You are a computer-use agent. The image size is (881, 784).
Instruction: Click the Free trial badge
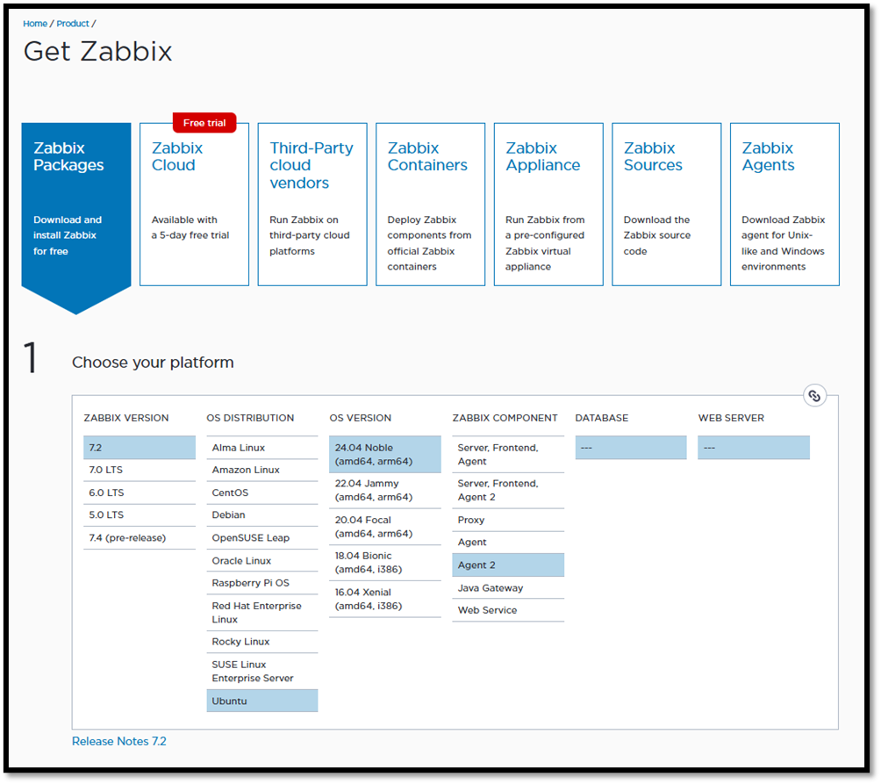pos(204,123)
